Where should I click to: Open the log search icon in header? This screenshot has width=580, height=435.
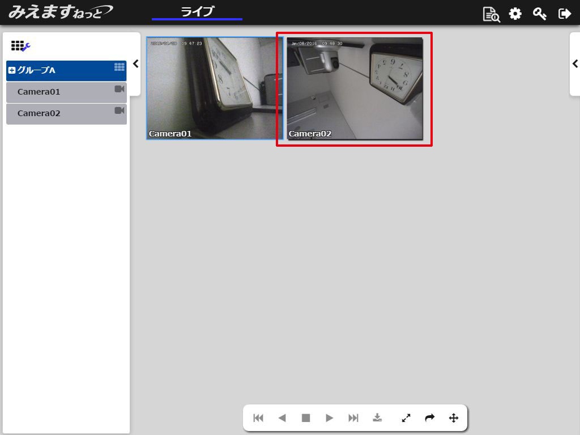pos(491,14)
